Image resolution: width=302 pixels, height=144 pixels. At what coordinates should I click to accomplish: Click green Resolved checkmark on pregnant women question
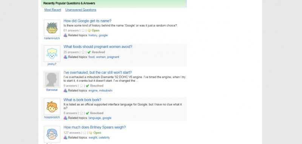pos(89,52)
